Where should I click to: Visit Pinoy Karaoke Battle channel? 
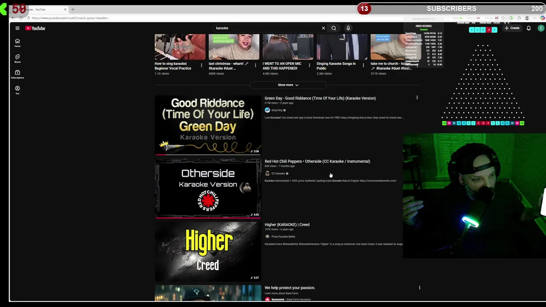[283, 237]
